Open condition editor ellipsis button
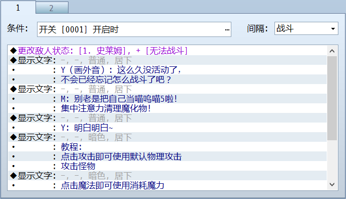This screenshot has height=199, width=346. [227, 29]
